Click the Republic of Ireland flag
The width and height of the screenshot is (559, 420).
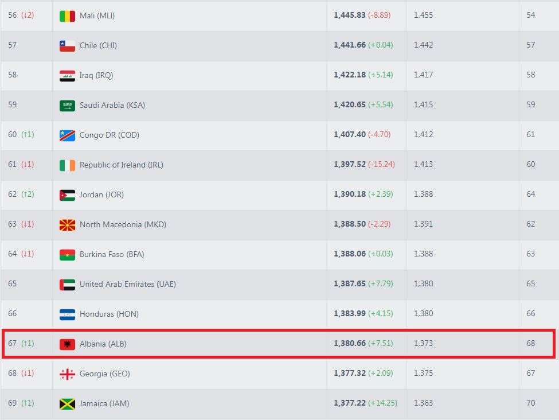[67, 165]
